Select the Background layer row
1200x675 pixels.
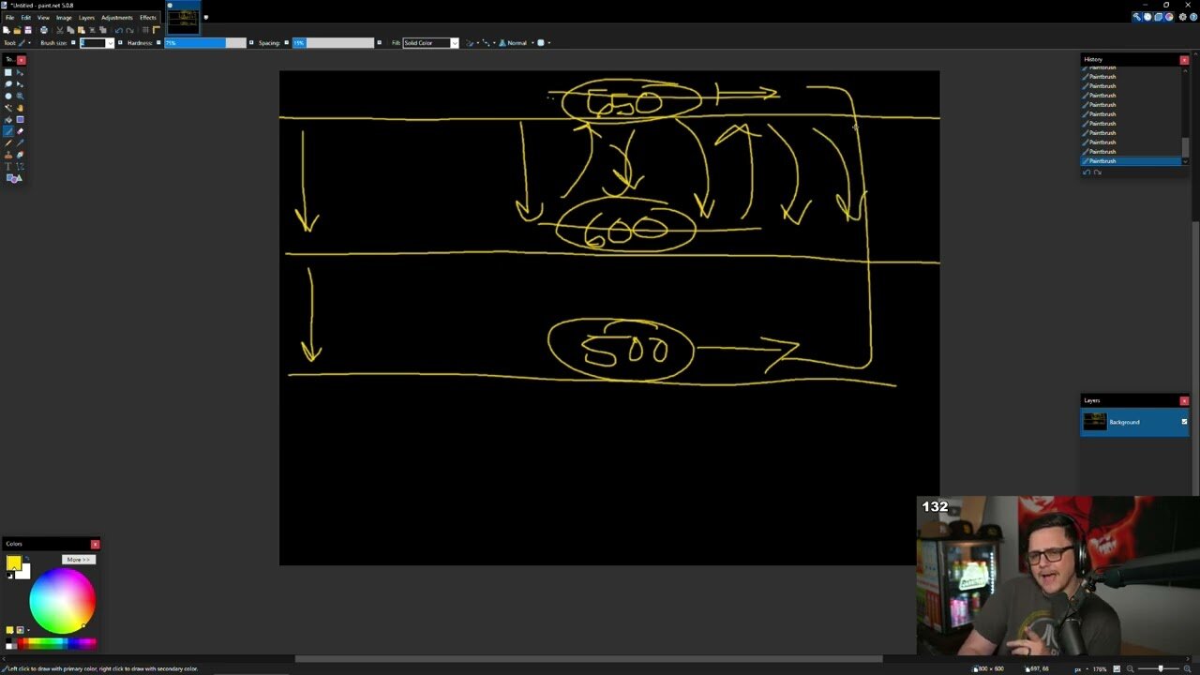click(x=1134, y=422)
